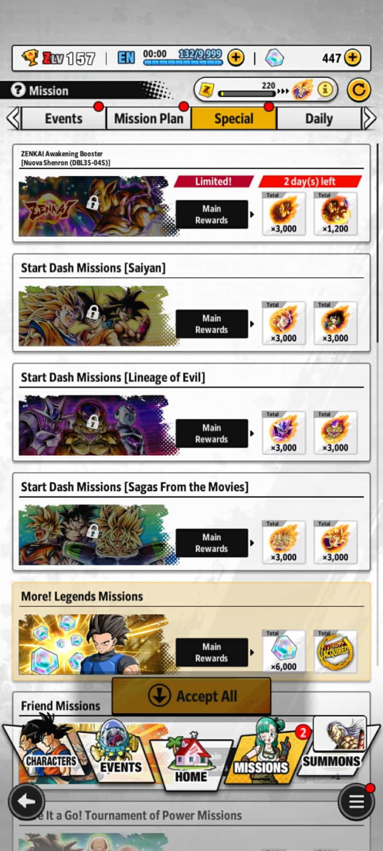The width and height of the screenshot is (383, 851).
Task: Tap the energy refill plus icon
Action: 236,58
